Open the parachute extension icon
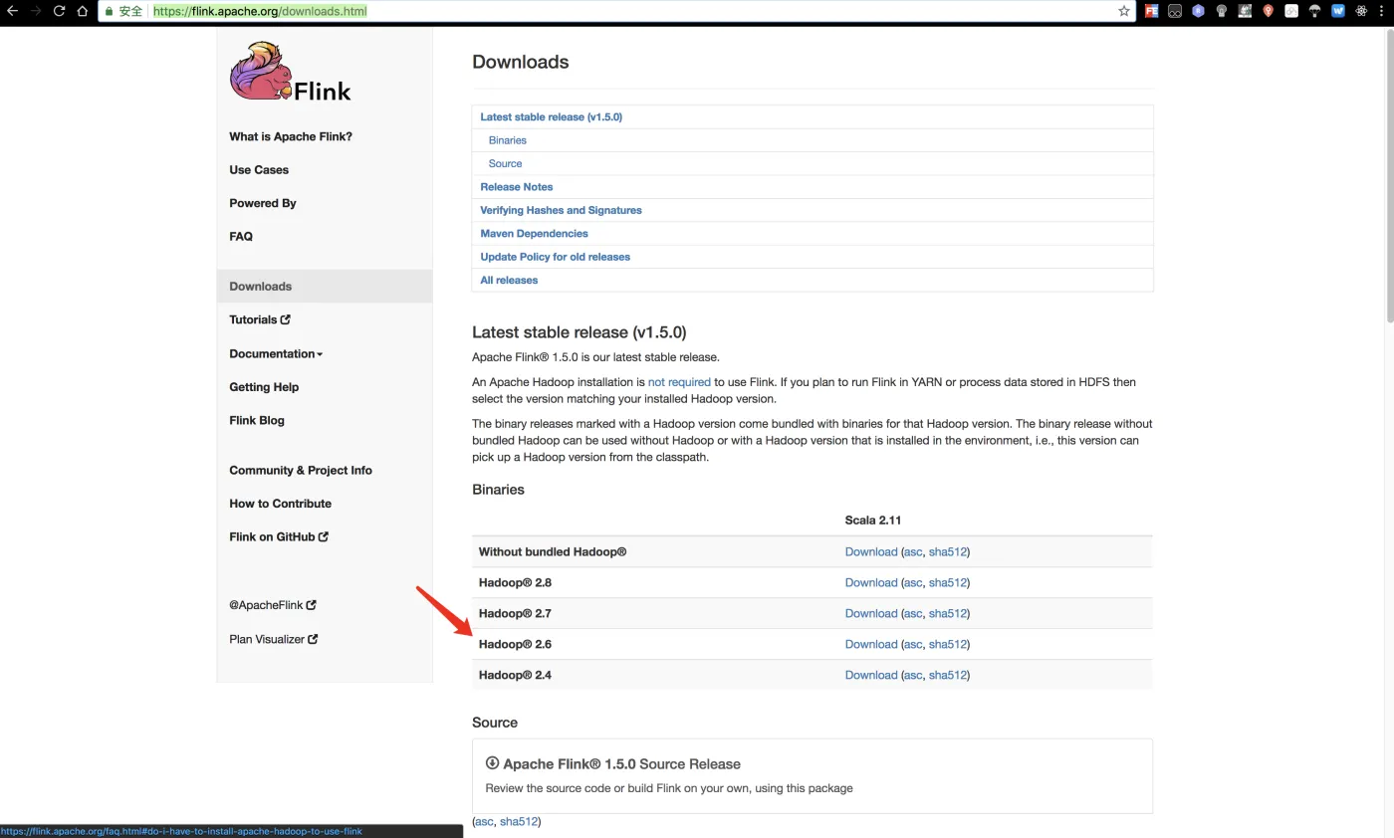Screen dimensions: 1394x838 pos(1314,11)
